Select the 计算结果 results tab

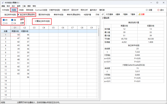pos(106,18)
